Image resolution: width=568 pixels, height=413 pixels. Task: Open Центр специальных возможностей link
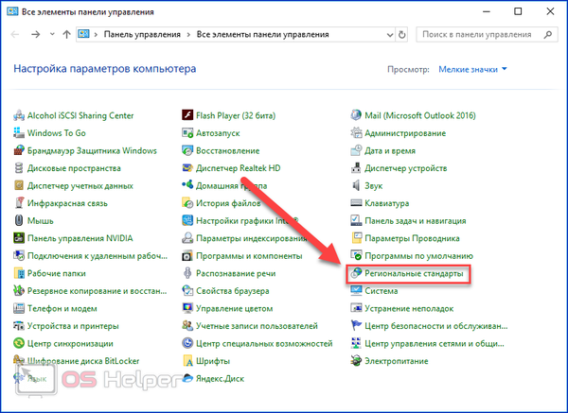coord(264,344)
